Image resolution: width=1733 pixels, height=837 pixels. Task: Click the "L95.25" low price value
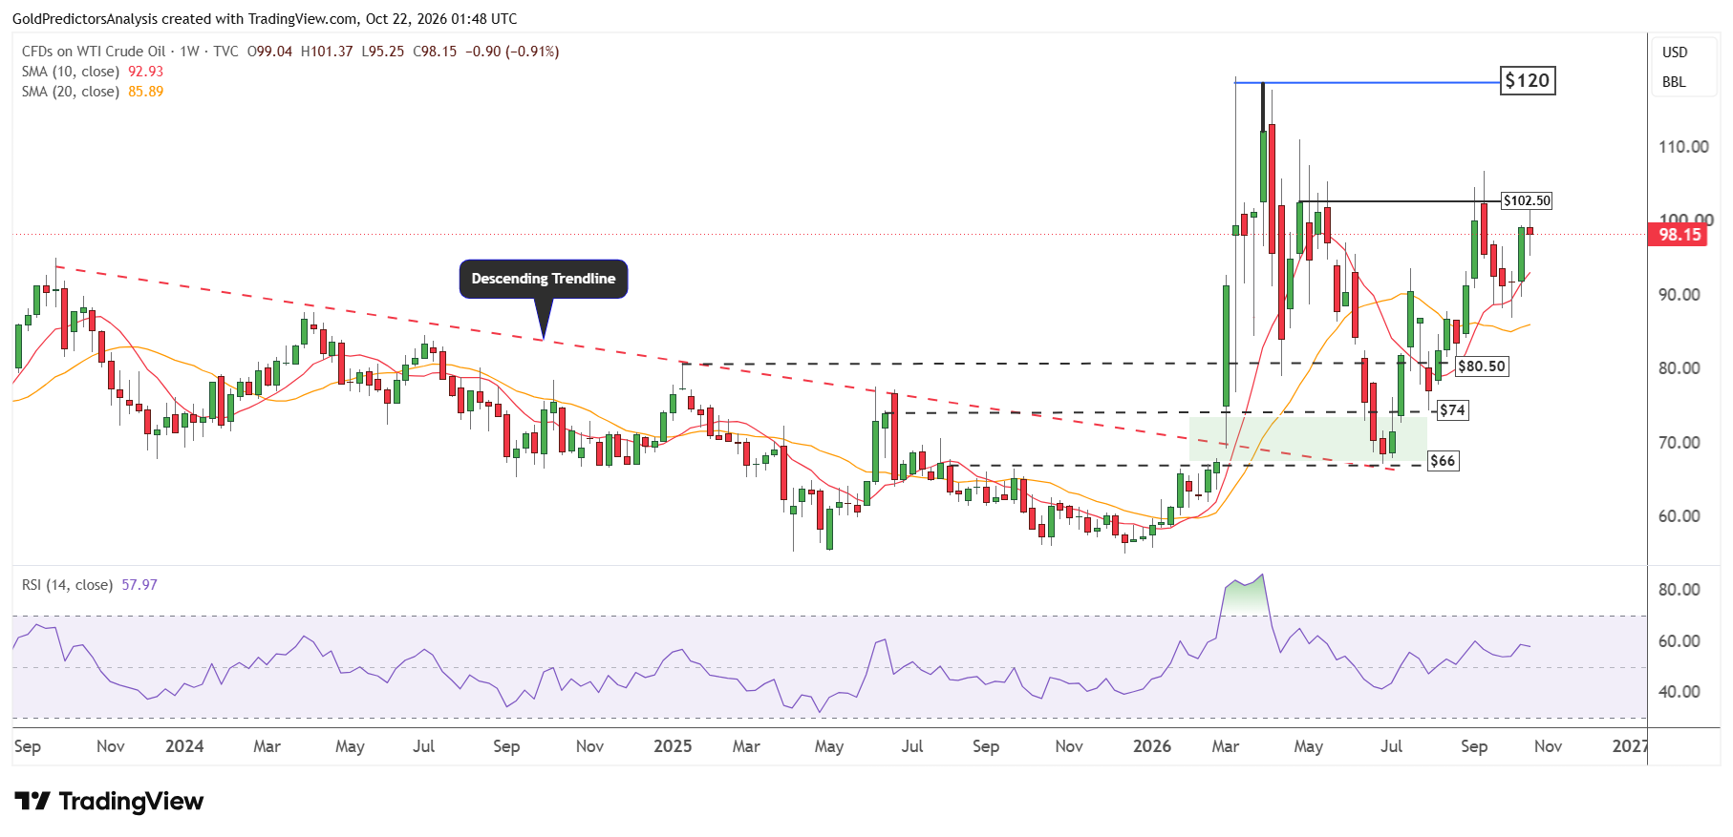pyautogui.click(x=383, y=52)
